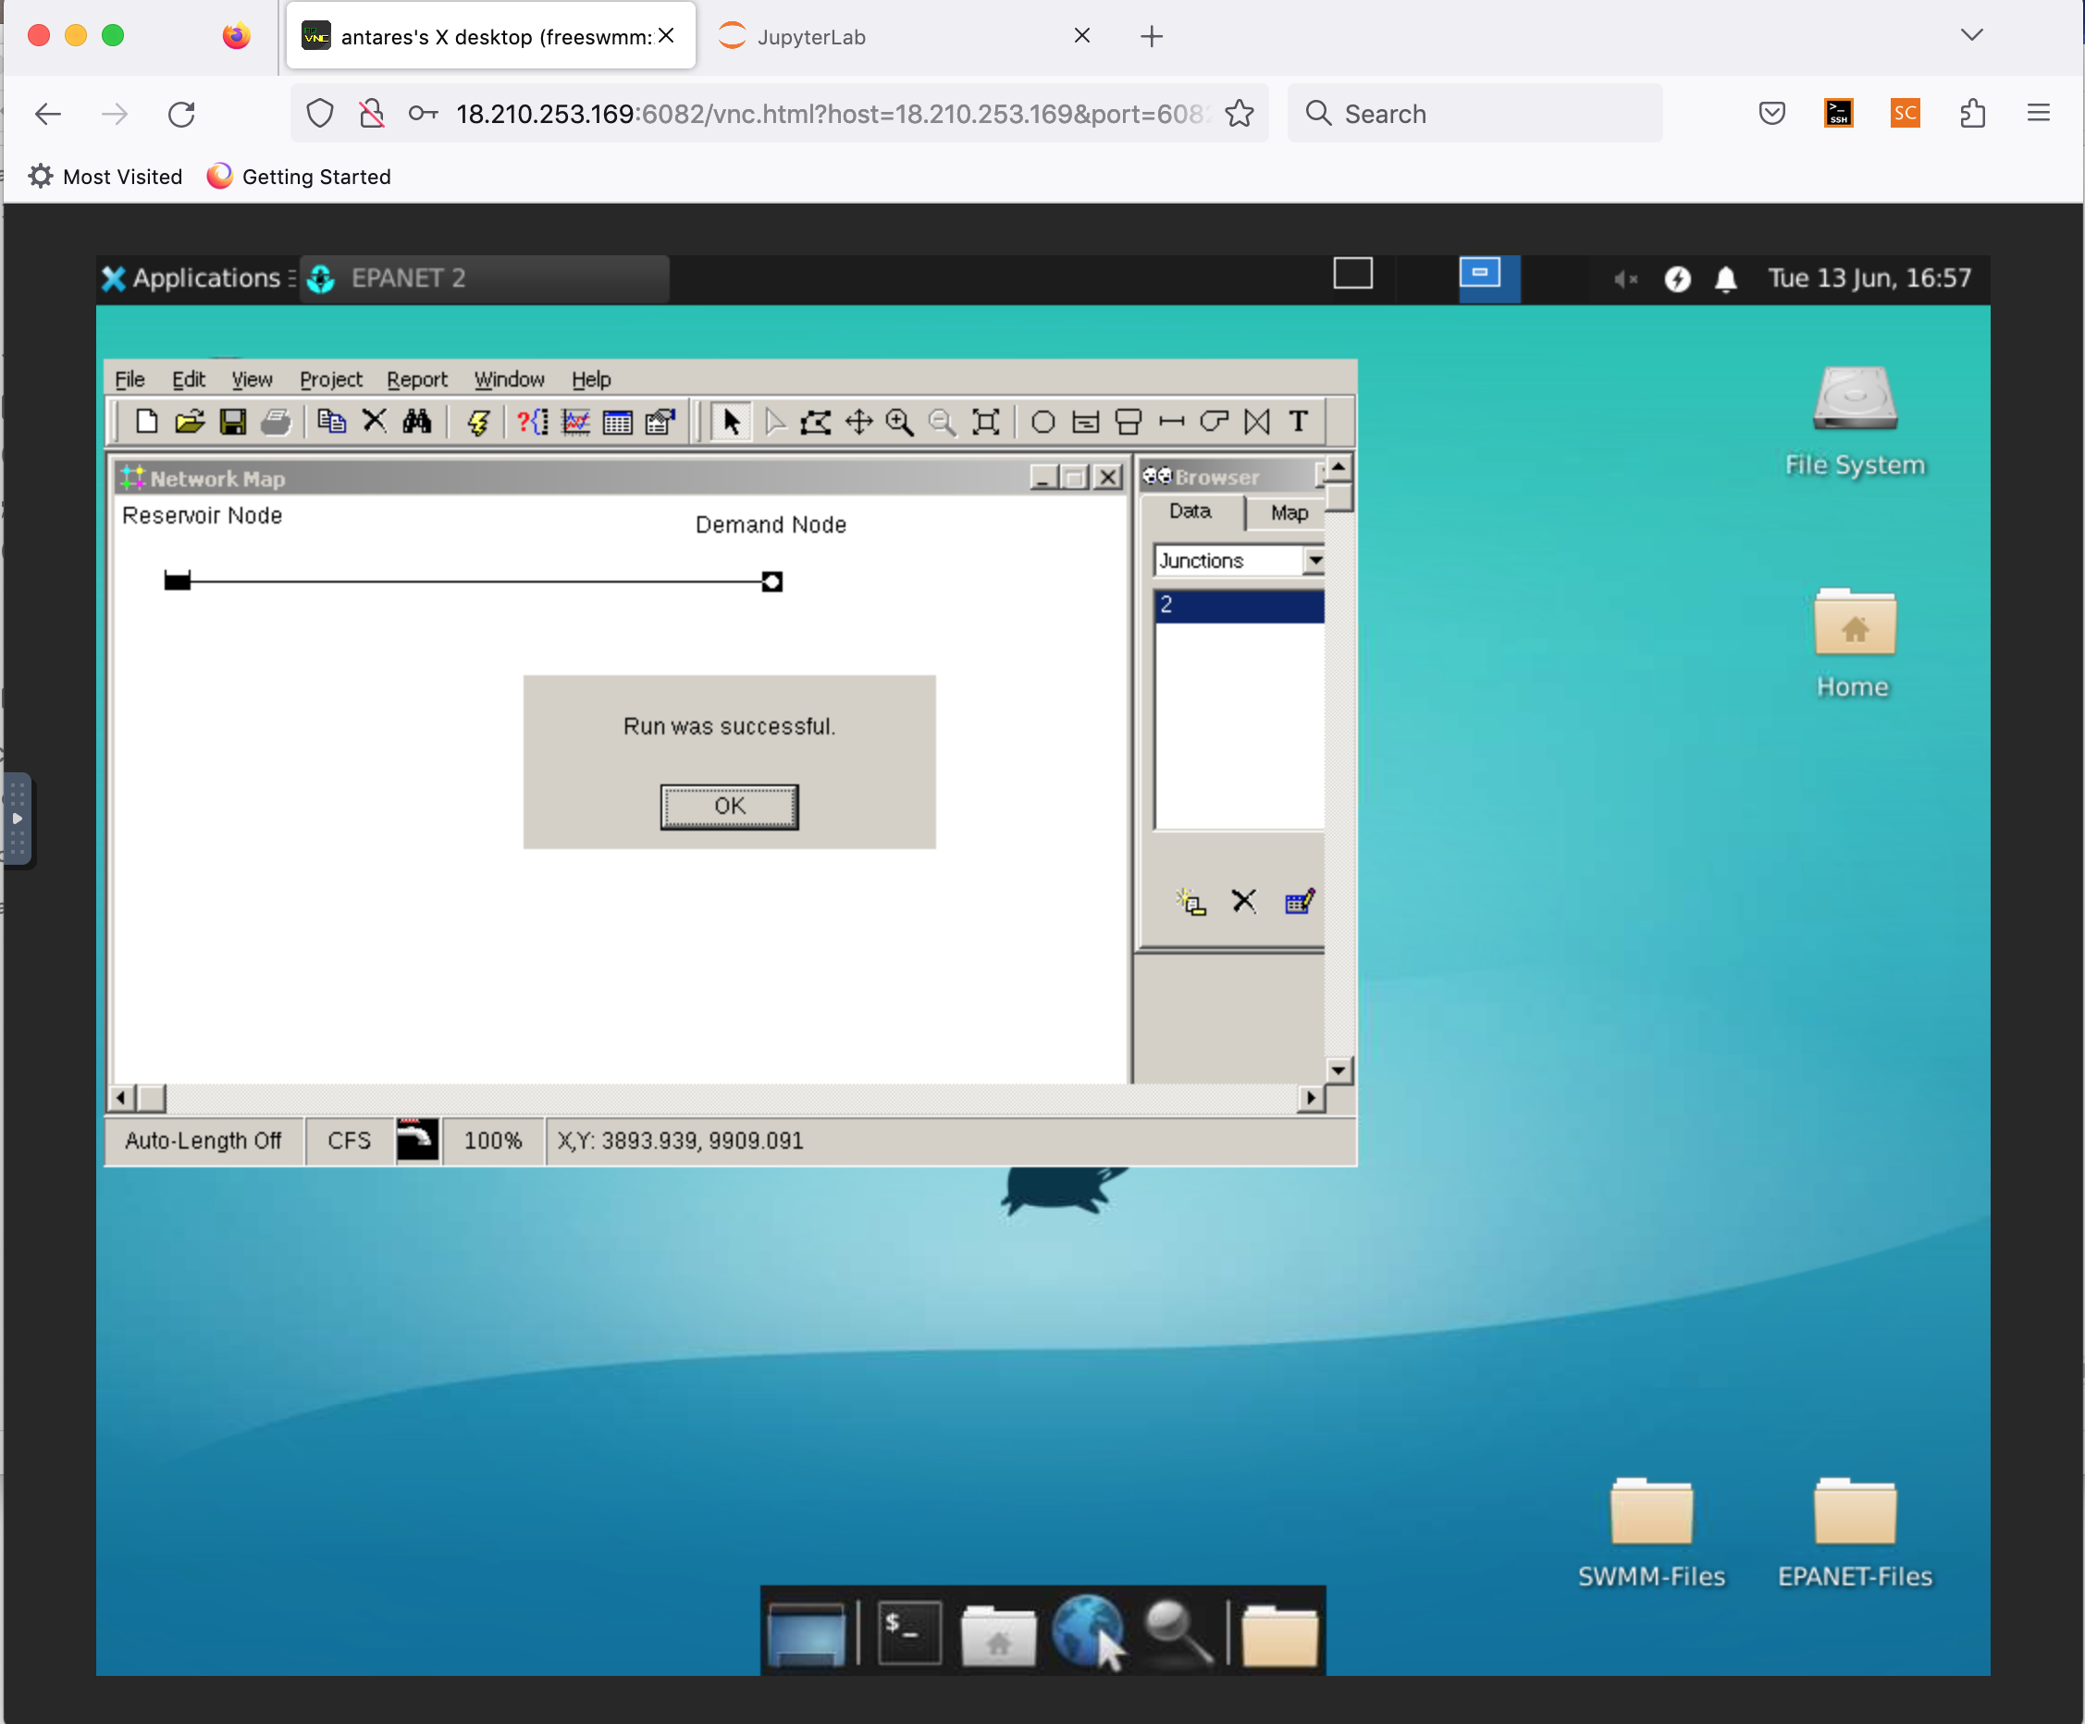Open the Firefox tab list chevron
Screen dimensions: 2085x1724
[1972, 36]
